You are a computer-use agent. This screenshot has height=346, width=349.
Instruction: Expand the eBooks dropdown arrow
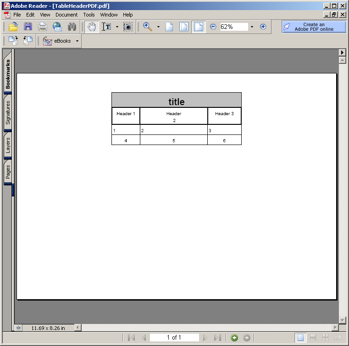pos(77,41)
